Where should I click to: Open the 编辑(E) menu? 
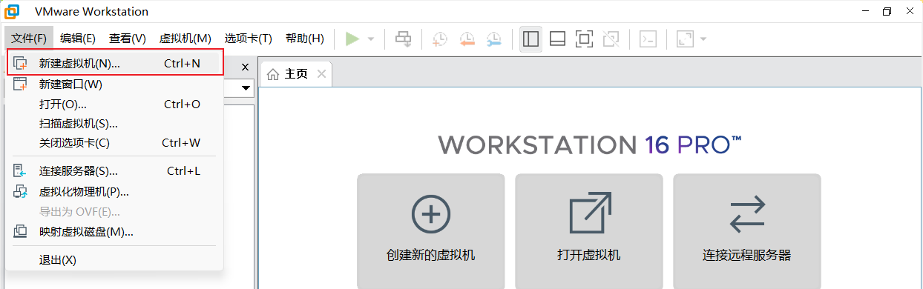pyautogui.click(x=78, y=39)
